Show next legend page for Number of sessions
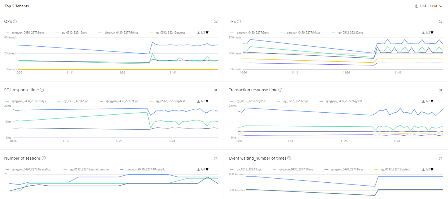Viewport: 448px width, 199px height. tap(207, 169)
